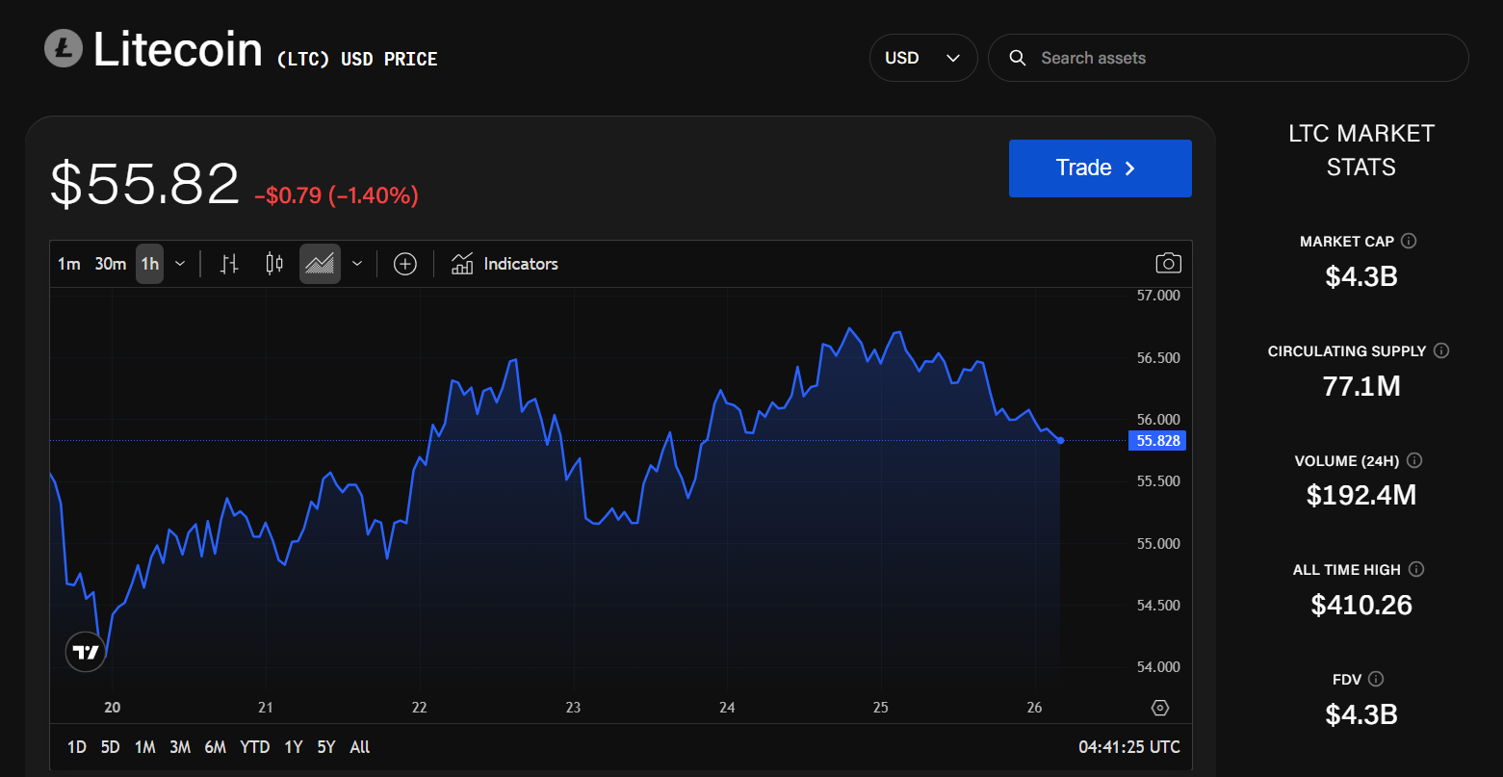
Task: Click the Search assets field
Action: tap(1228, 58)
